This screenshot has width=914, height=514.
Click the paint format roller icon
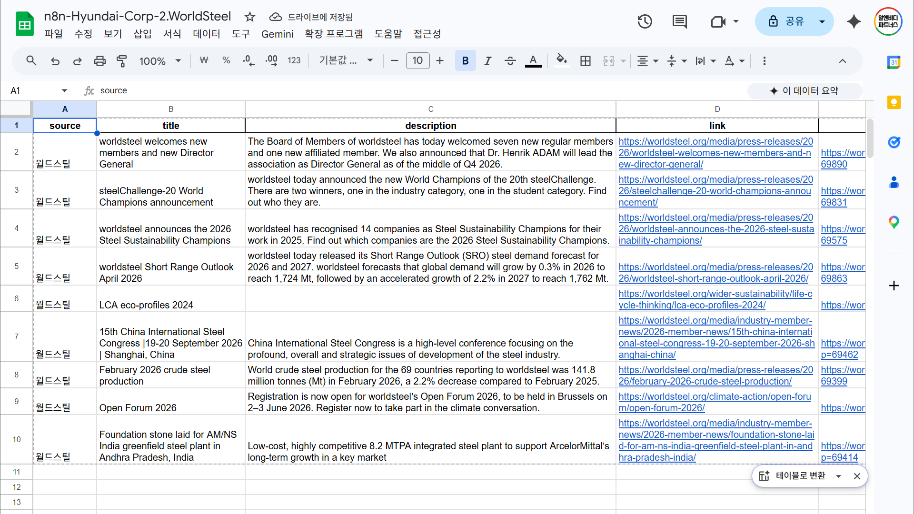pos(122,61)
